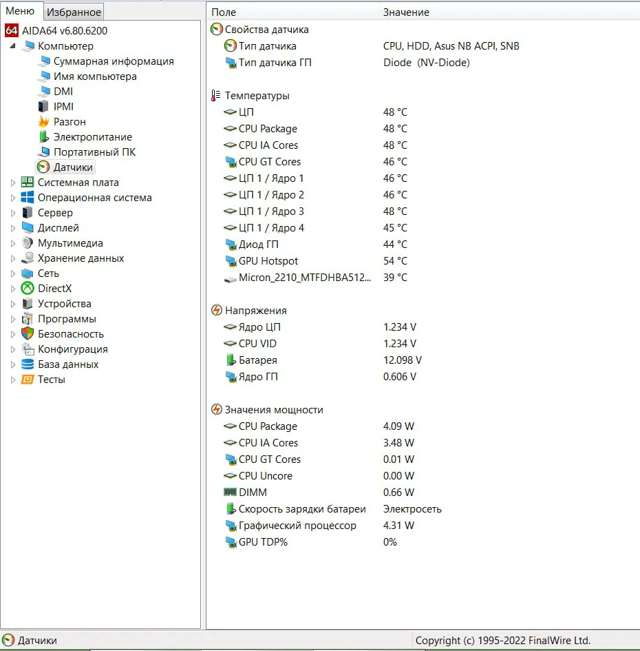Click the lightning icon beside Напряжения

217,310
